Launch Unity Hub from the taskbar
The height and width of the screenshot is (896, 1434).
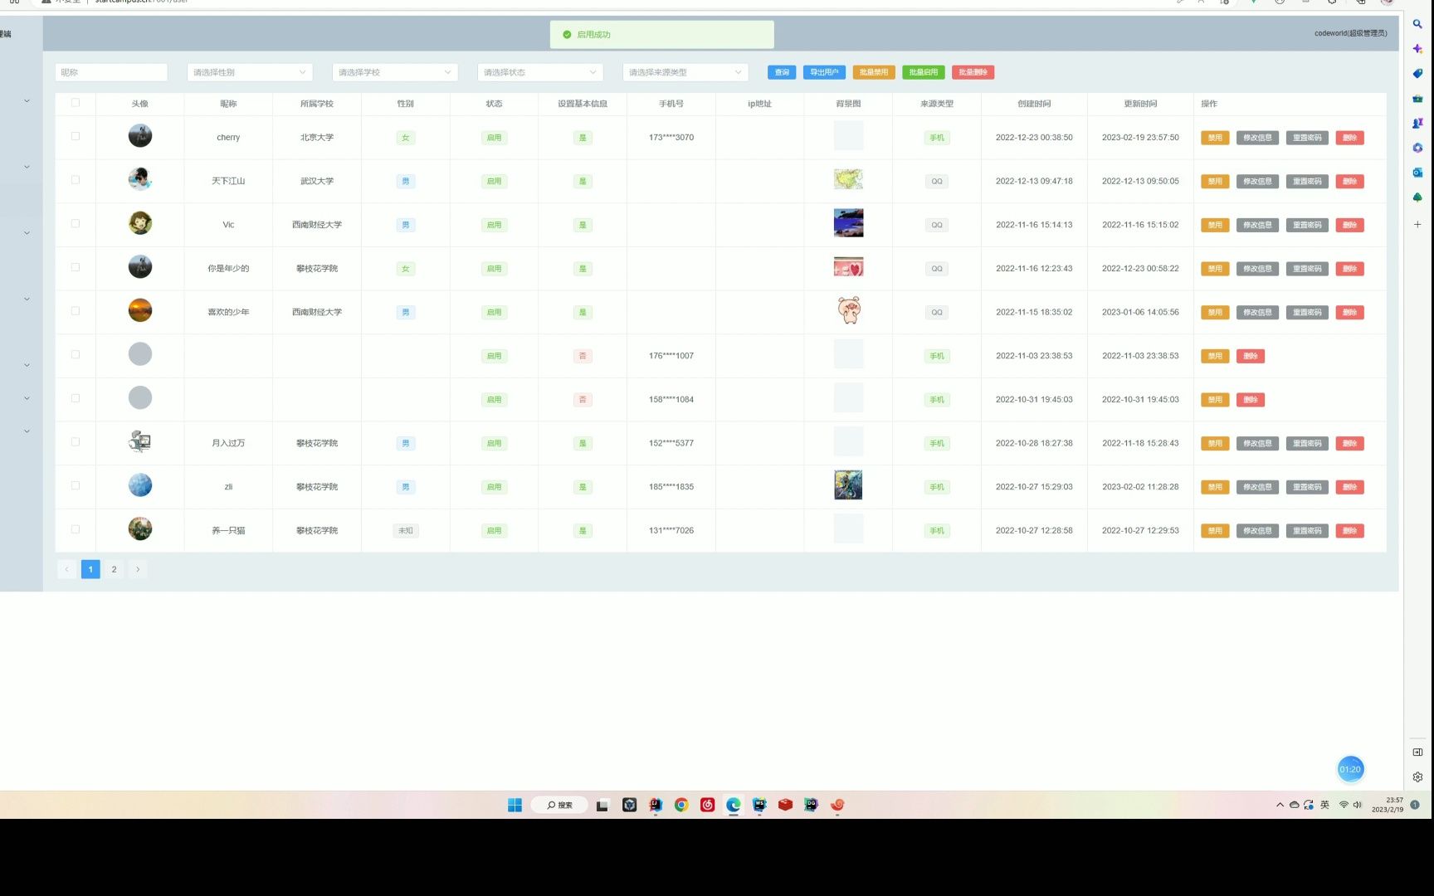tap(629, 805)
